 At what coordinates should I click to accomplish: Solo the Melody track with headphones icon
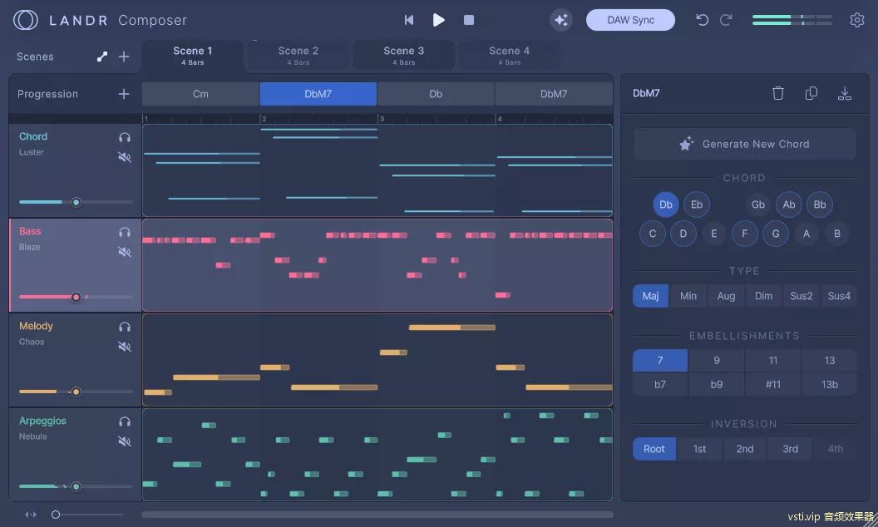click(125, 327)
